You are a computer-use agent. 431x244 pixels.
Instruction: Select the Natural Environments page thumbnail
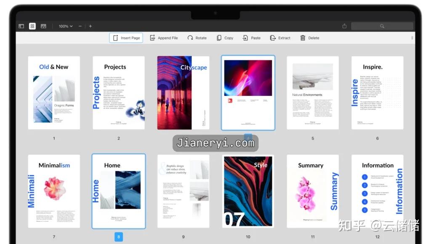313,93
